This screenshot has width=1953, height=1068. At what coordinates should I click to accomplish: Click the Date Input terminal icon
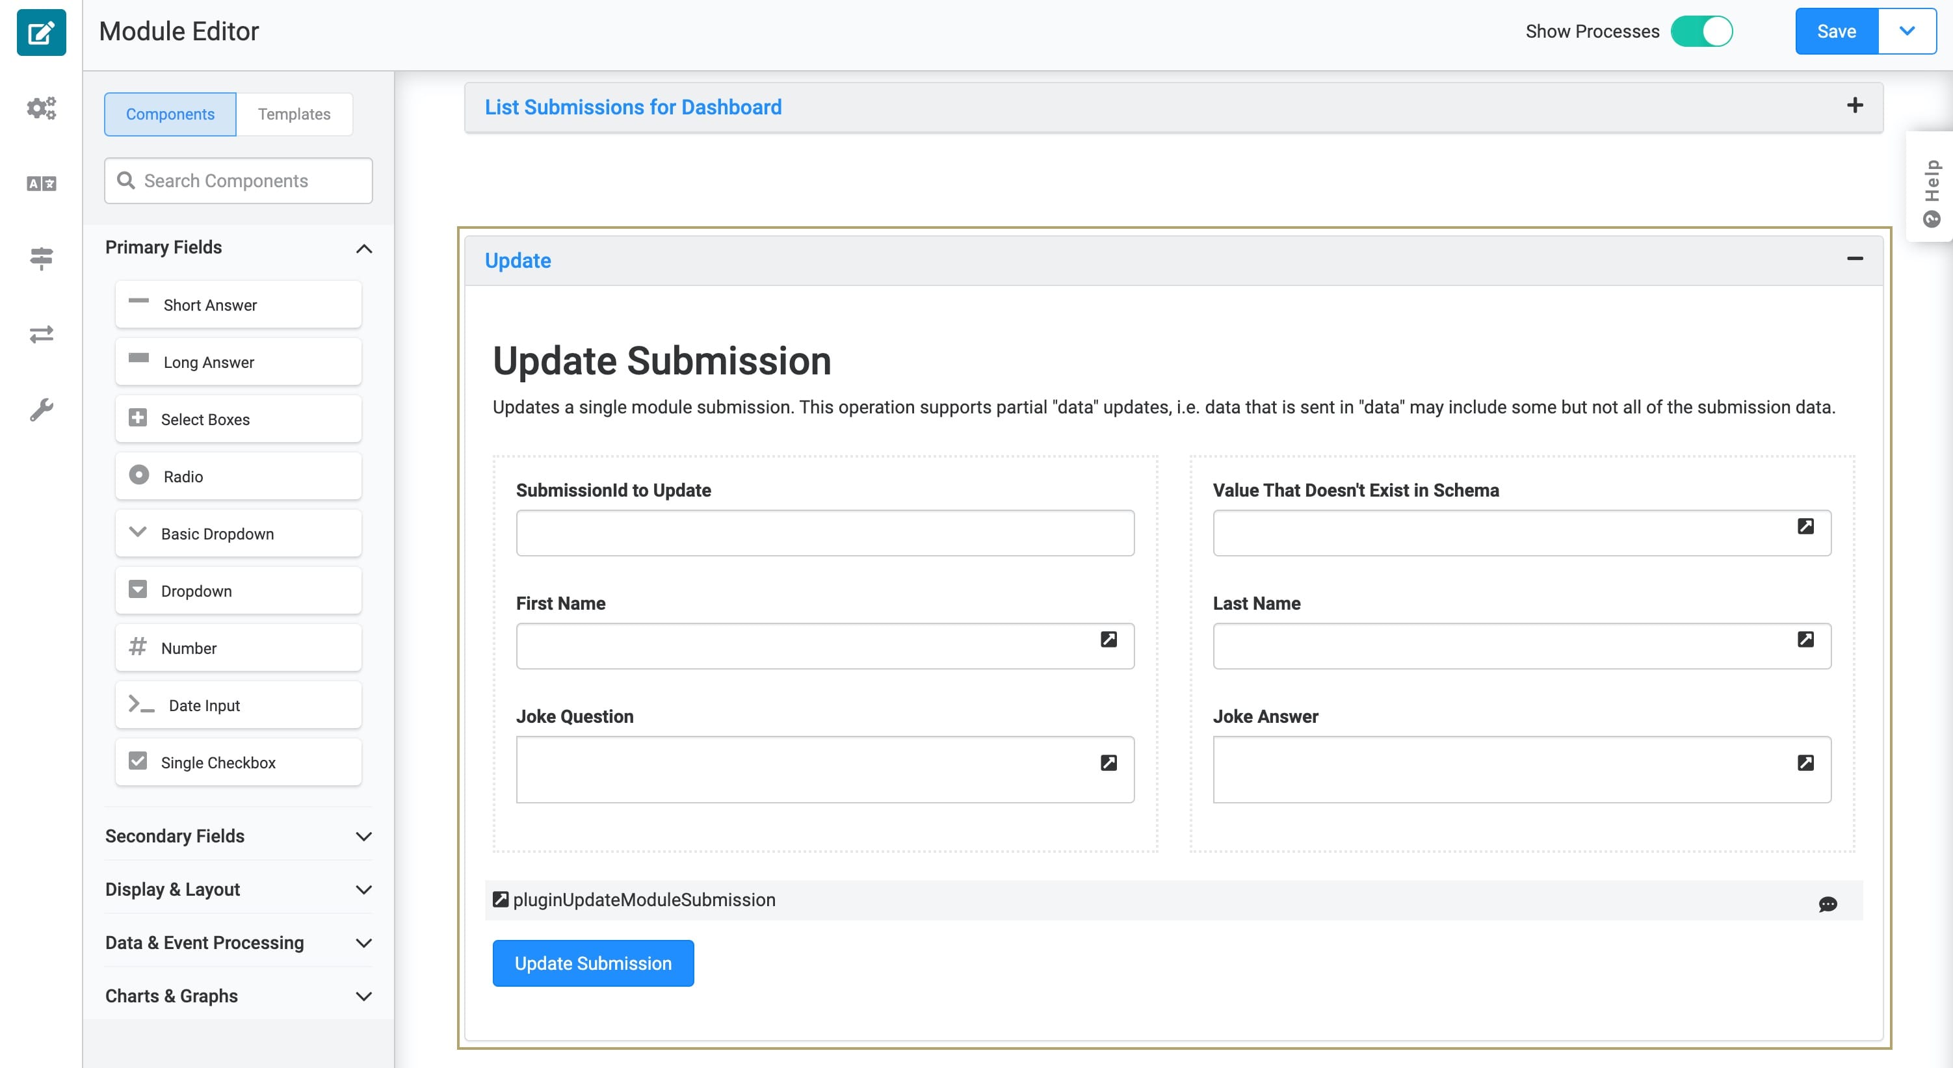click(x=141, y=705)
